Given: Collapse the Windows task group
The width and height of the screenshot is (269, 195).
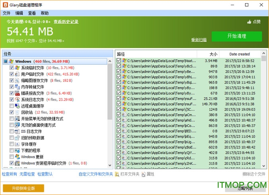Looking at the screenshot, I should (x=5, y=62).
